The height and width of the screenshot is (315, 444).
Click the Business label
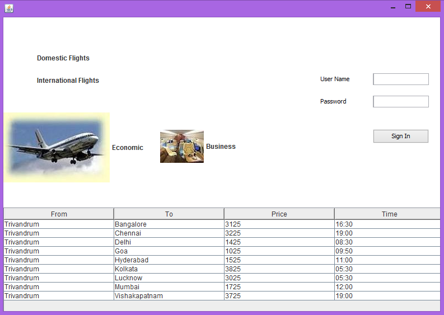[221, 147]
